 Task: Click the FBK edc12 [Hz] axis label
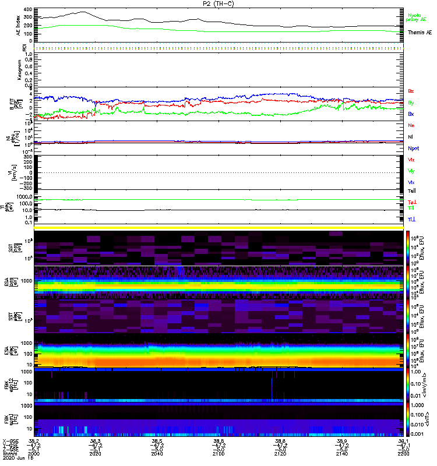tap(12, 384)
